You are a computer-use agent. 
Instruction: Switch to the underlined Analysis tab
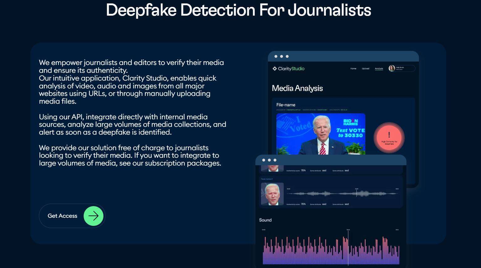pyautogui.click(x=379, y=69)
